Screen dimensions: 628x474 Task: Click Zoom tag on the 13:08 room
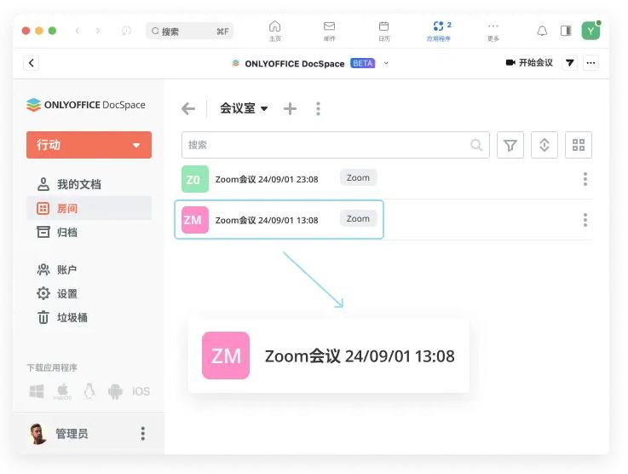[358, 218]
